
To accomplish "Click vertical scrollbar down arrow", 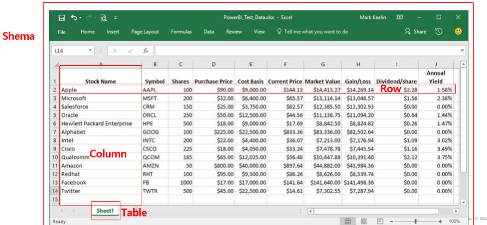I will 464,202.
